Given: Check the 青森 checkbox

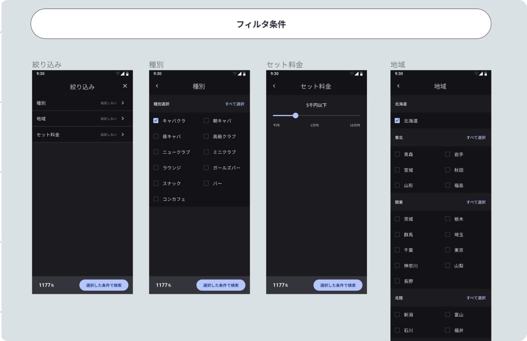Looking at the screenshot, I should tap(397, 154).
